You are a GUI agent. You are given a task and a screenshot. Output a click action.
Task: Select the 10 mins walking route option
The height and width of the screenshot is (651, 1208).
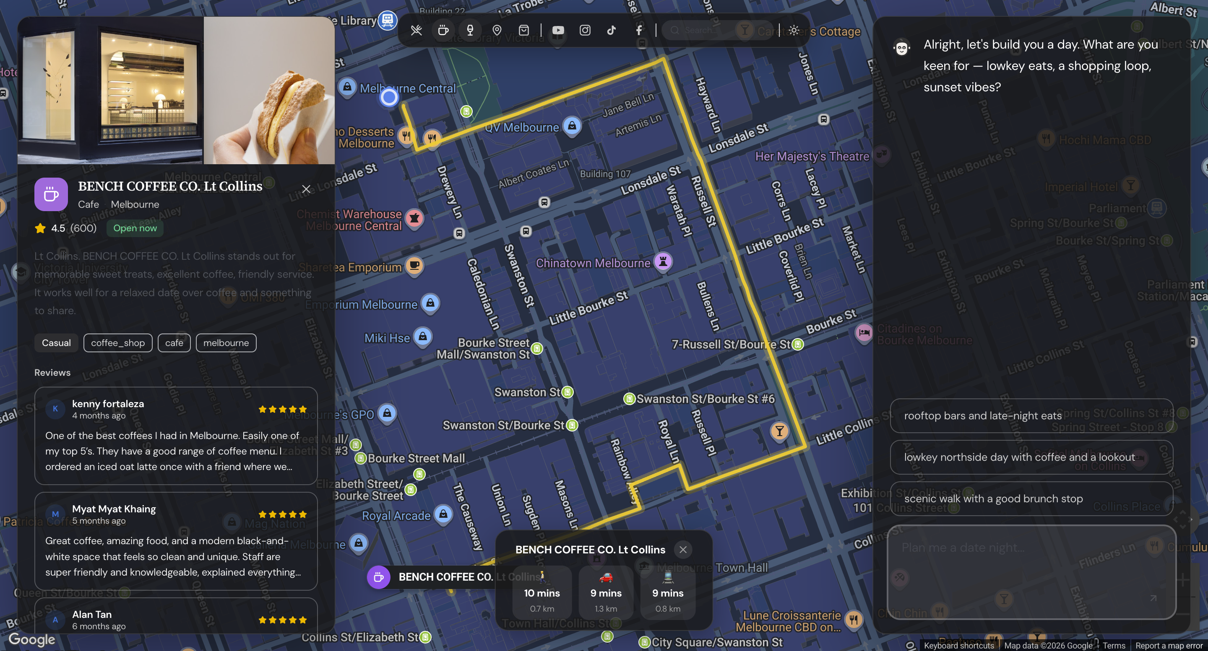542,592
